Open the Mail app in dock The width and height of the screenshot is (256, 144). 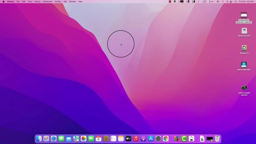tap(69, 139)
